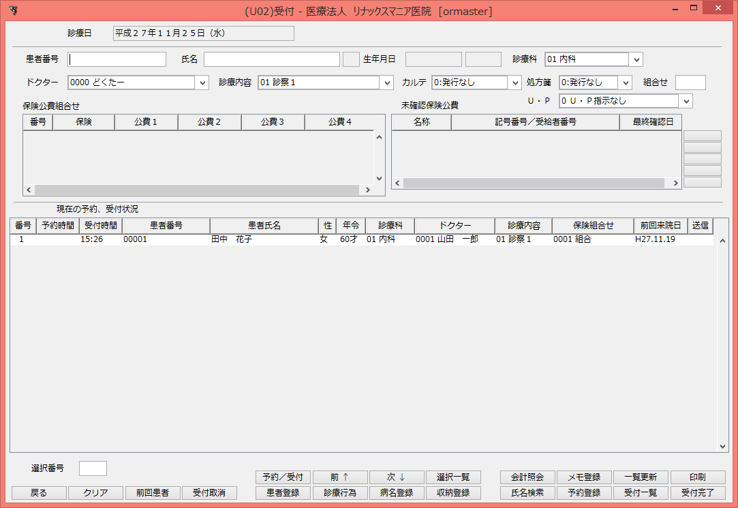Open the カルテ dropdown set to 0:発行なし
This screenshot has height=508, width=738.
click(514, 82)
